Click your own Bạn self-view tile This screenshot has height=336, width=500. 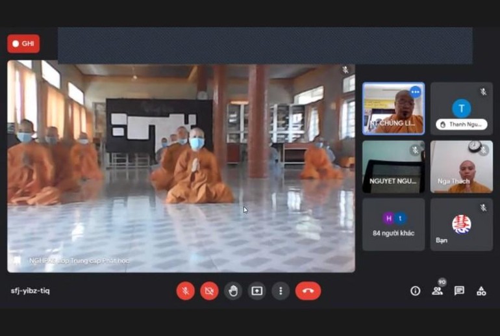coord(461,224)
